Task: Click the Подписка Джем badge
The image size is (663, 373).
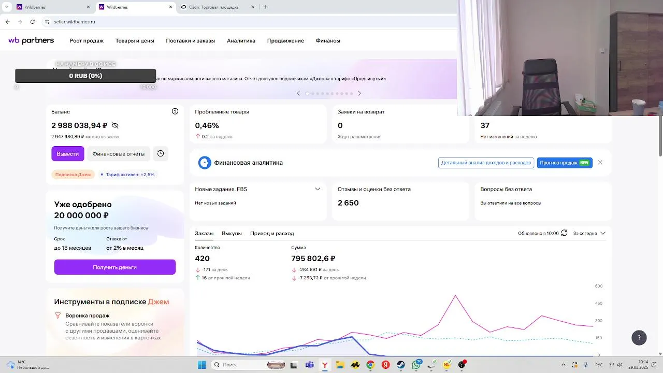Action: 73,175
